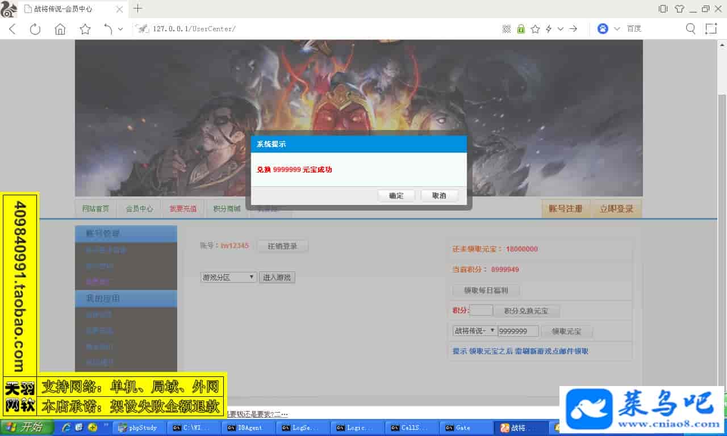This screenshot has height=436, width=727.
Task: Expand the 战将传说 zone dropdown
Action: 475,331
